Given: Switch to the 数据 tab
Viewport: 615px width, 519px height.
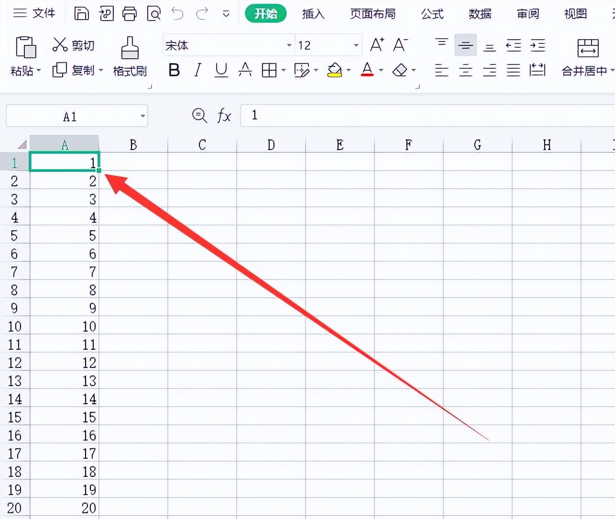Looking at the screenshot, I should pyautogui.click(x=480, y=14).
